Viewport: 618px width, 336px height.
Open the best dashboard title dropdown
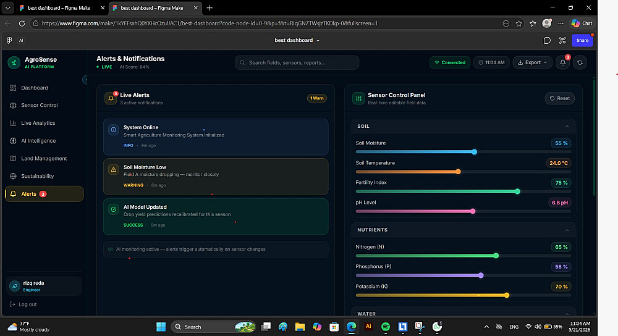tap(297, 40)
